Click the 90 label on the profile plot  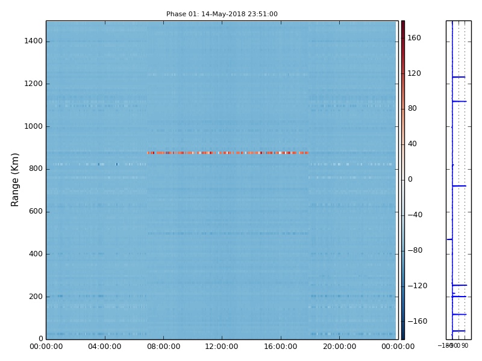point(465,345)
